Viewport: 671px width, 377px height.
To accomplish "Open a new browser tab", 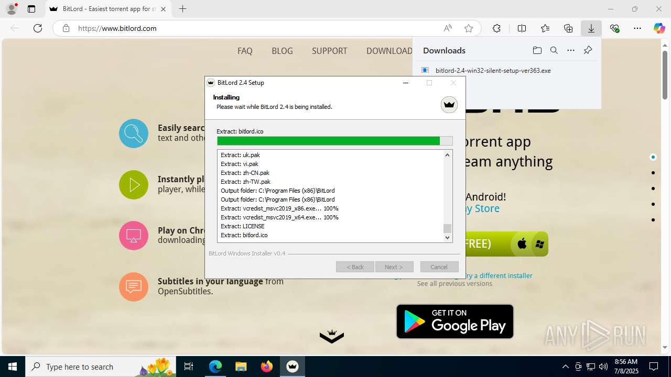I will [x=182, y=9].
